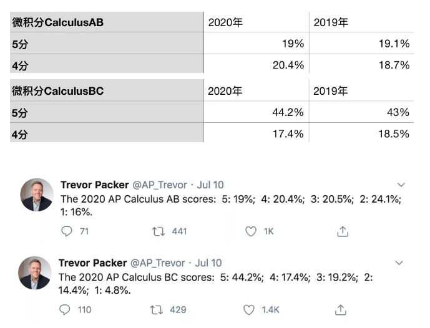Retweet the Calculus BC scores tweet
This screenshot has width=430, height=328.
tap(157, 310)
